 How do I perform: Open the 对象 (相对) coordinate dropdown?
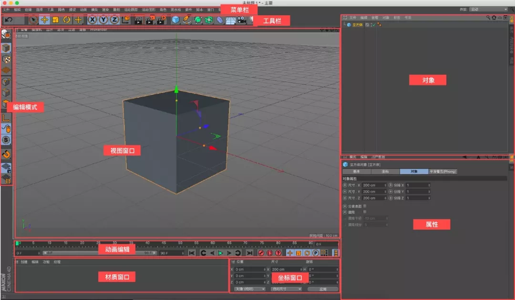pos(250,289)
